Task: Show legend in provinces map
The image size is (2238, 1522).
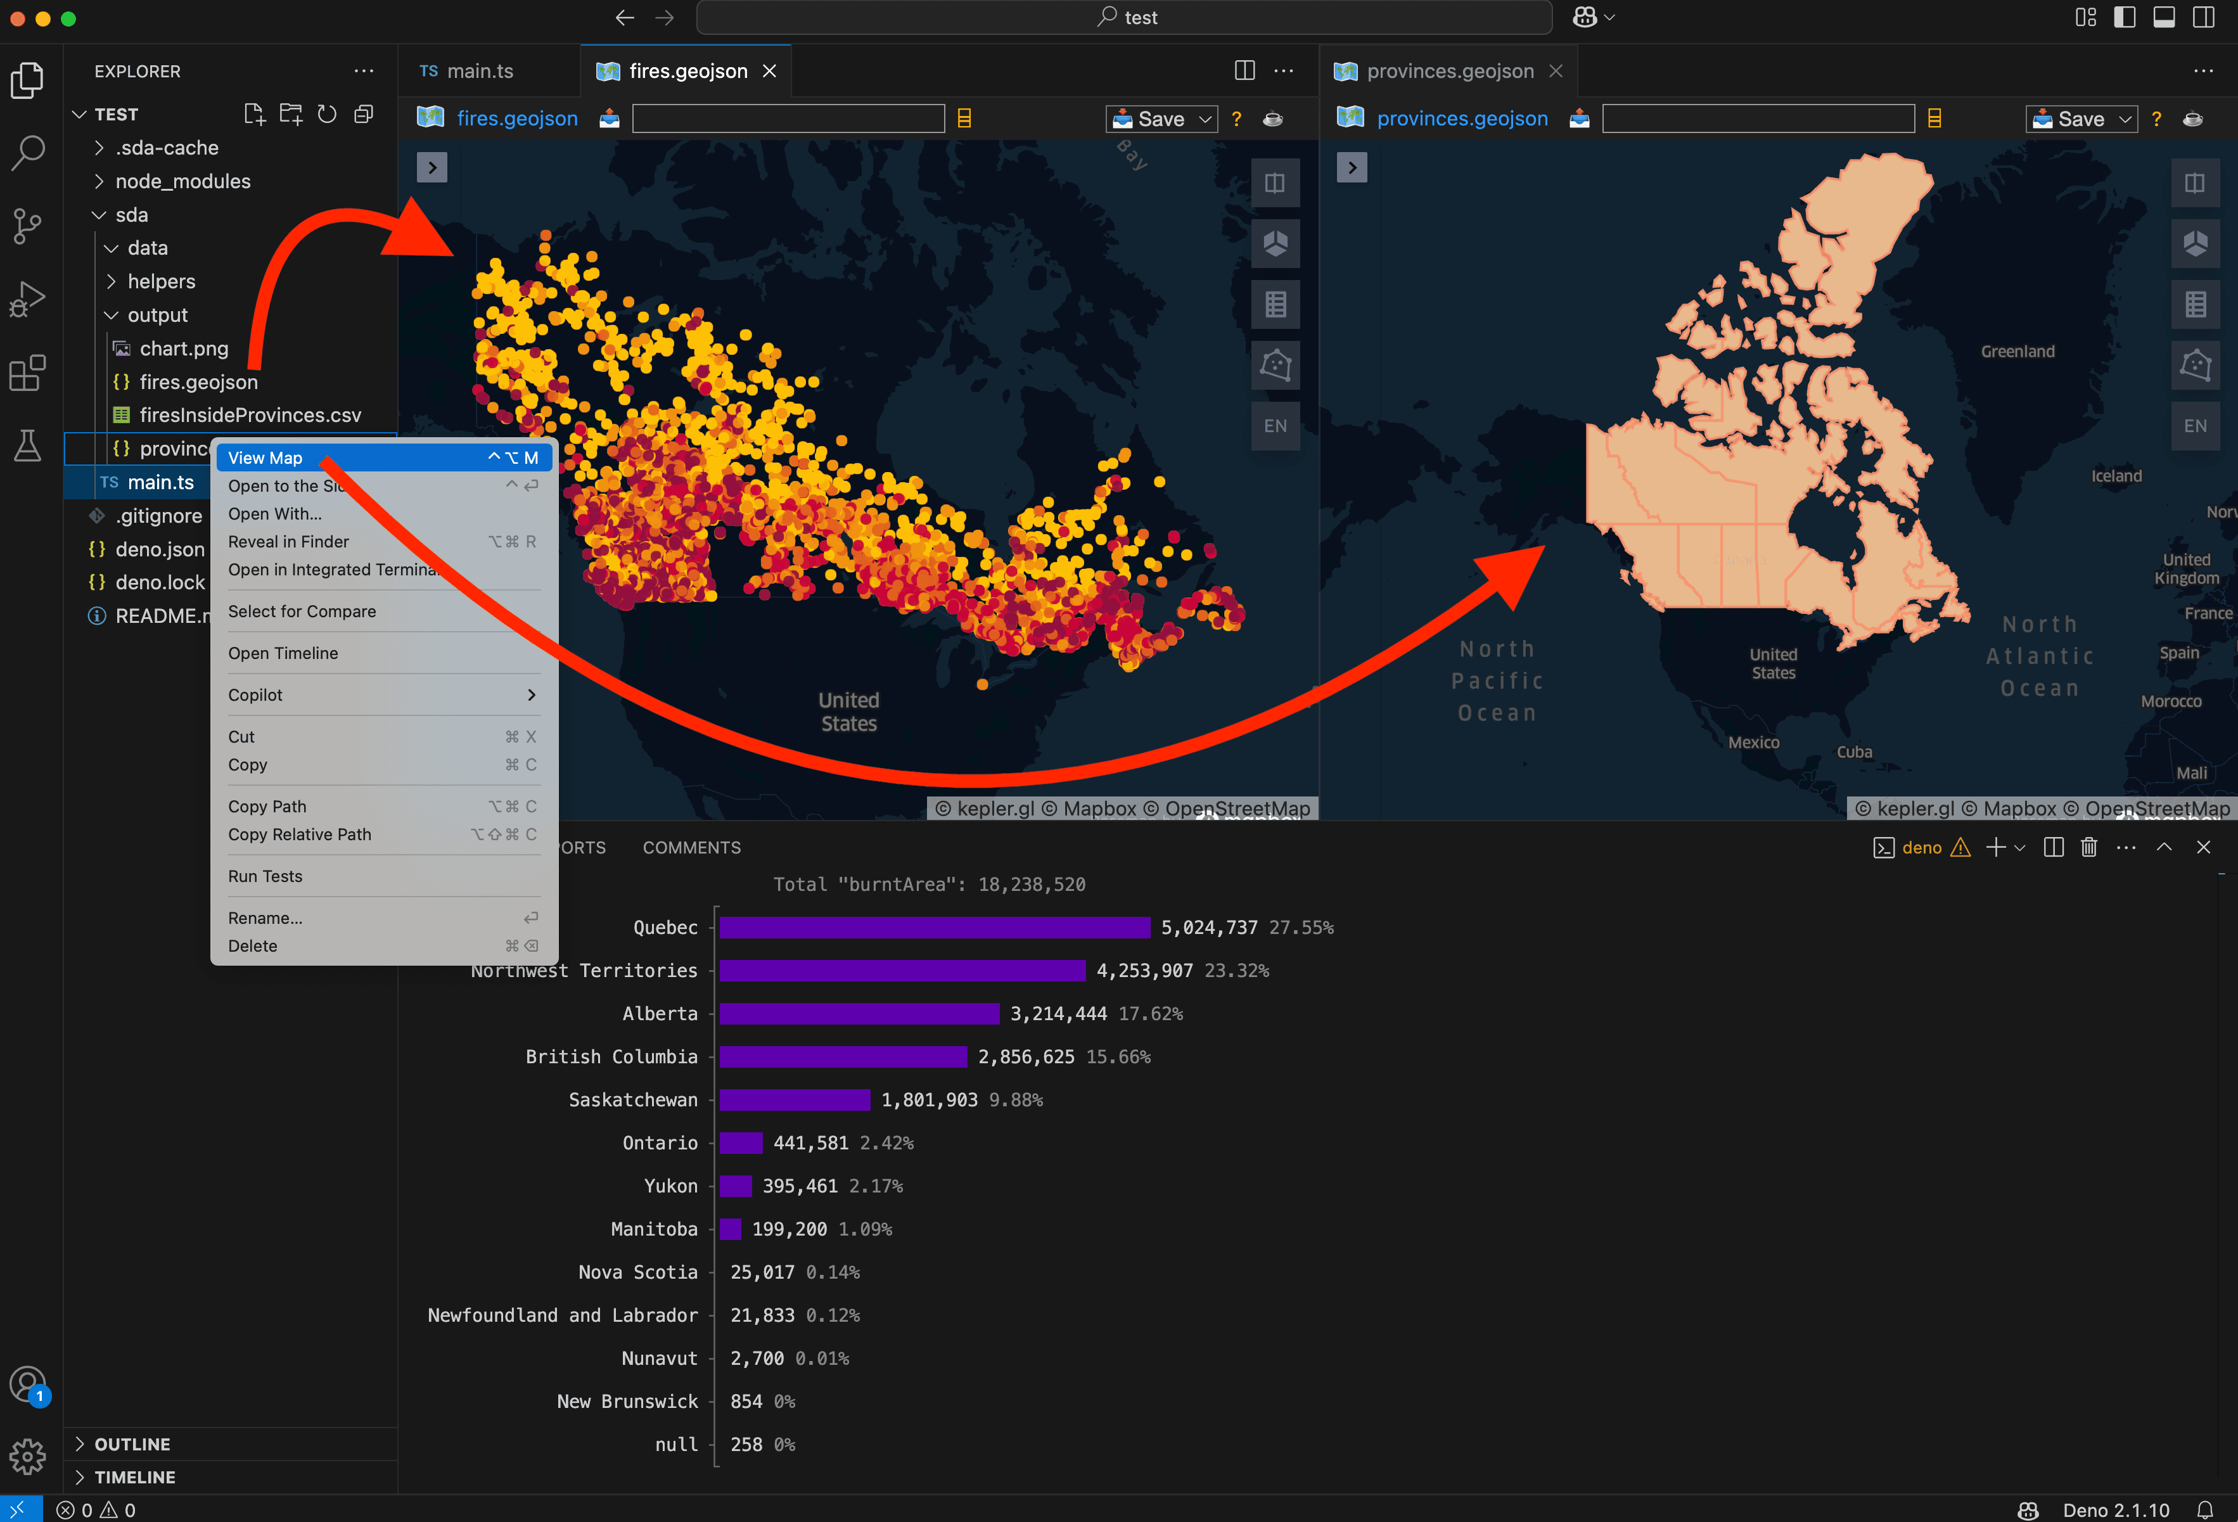Action: click(2195, 304)
